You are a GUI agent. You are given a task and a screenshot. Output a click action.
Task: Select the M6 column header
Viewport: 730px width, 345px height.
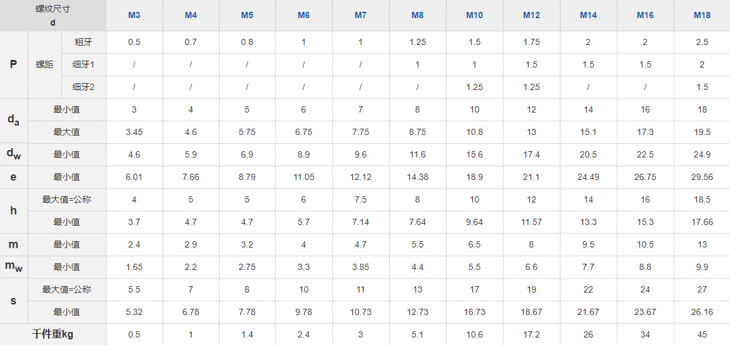tap(304, 16)
